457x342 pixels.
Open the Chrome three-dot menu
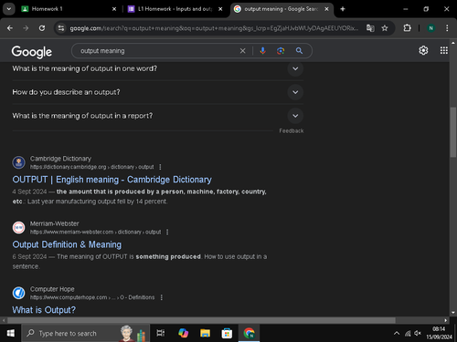447,28
